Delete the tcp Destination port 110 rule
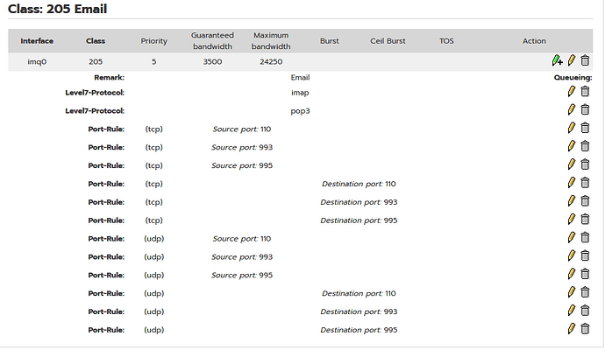Screen dimensions: 605x357 click(x=586, y=183)
